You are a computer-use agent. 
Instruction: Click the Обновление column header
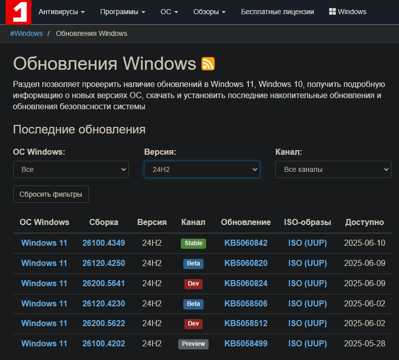[246, 222]
